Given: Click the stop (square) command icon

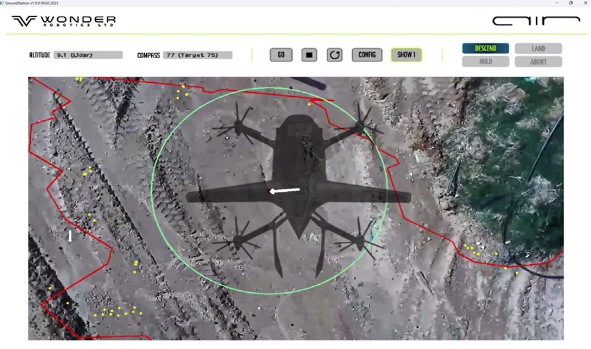Looking at the screenshot, I should 309,55.
